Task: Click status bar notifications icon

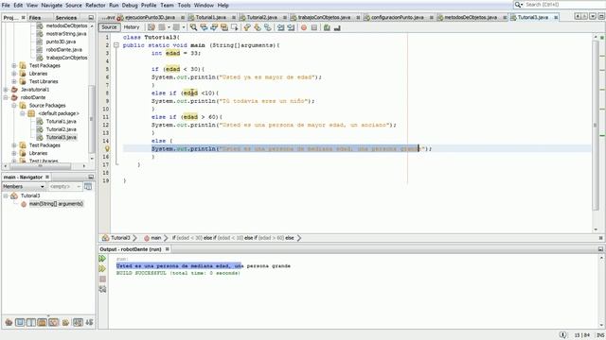Action: [x=563, y=335]
